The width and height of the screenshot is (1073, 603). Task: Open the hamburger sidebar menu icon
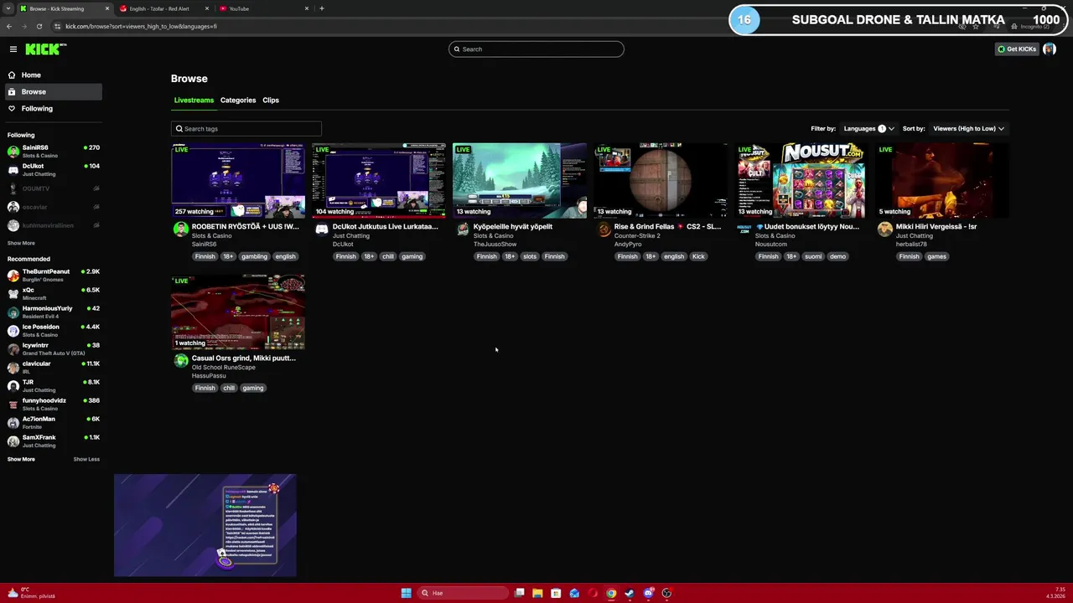[x=13, y=49]
